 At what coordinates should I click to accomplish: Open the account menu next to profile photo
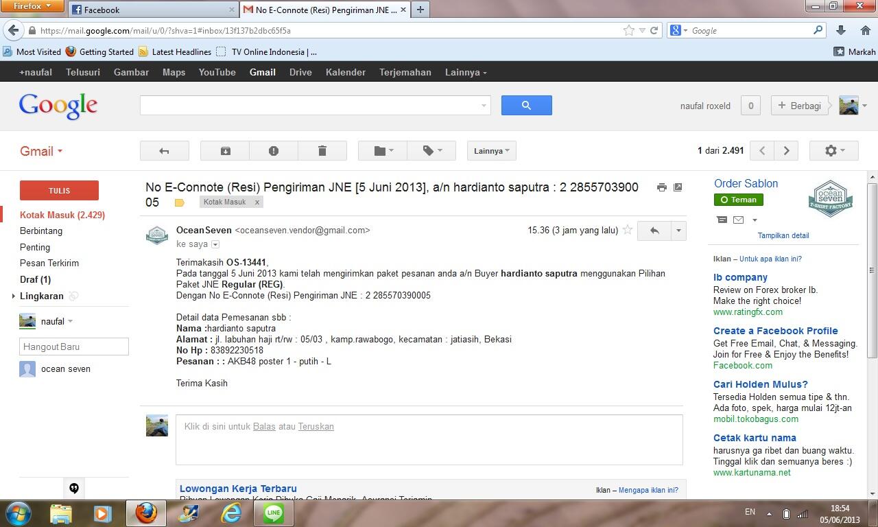coord(864,106)
